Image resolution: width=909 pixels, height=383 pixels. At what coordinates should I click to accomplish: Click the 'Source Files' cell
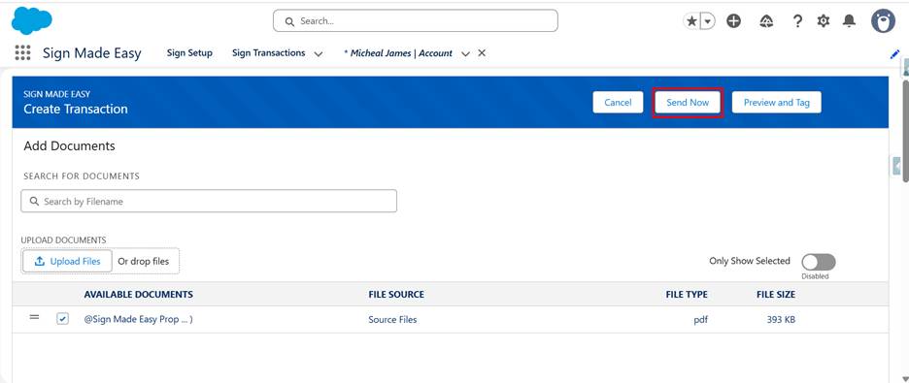click(392, 319)
